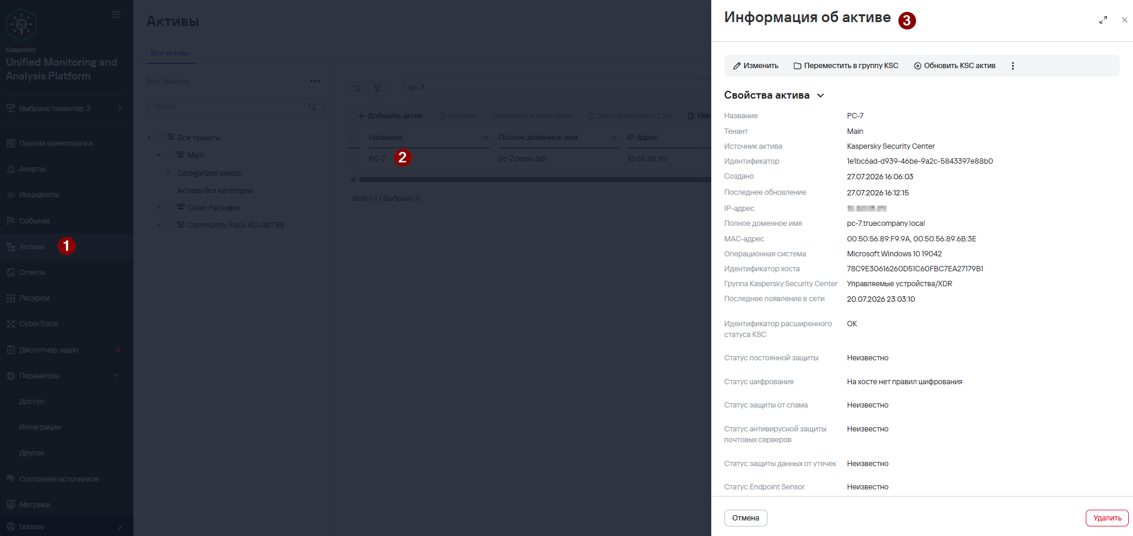Image resolution: width=1133 pixels, height=536 pixels.
Task: Click the 10.68.85.90 IP address cell
Action: pyautogui.click(x=647, y=159)
